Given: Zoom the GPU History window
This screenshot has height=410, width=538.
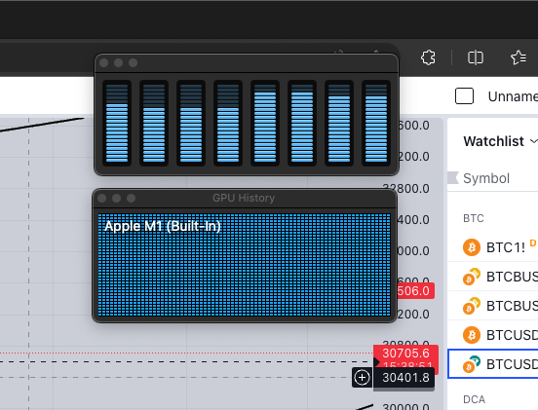Looking at the screenshot, I should click(x=131, y=198).
